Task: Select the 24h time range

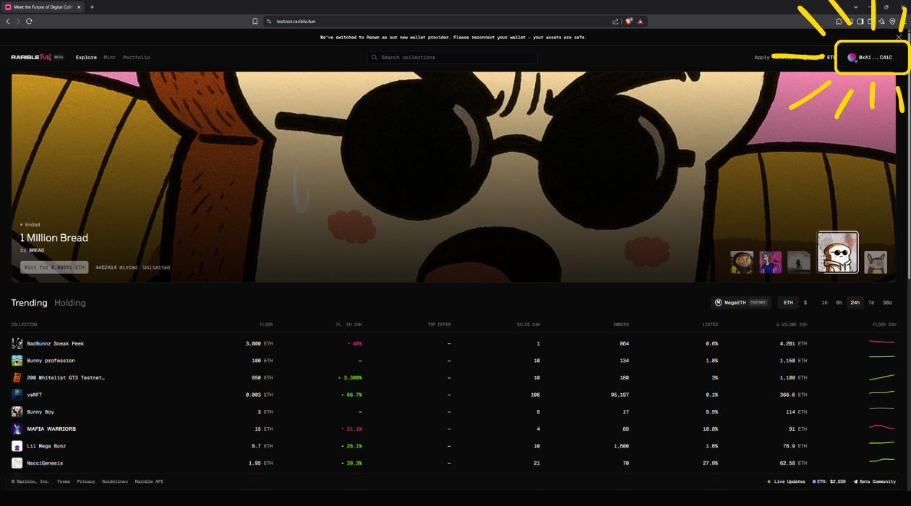Action: click(x=855, y=303)
